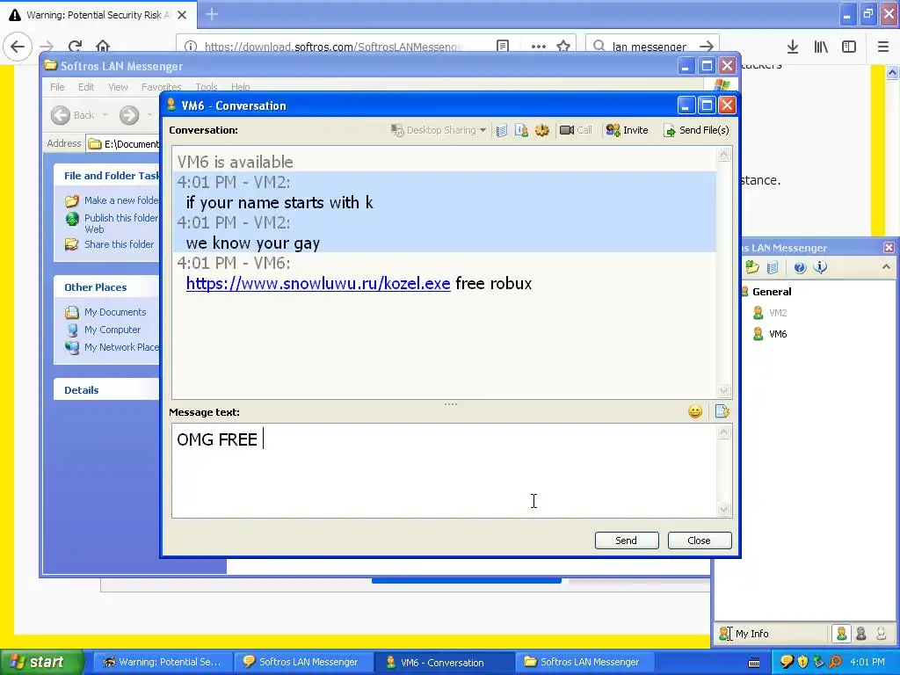
Task: Click the user info icon in conversation toolbar
Action: [x=521, y=130]
